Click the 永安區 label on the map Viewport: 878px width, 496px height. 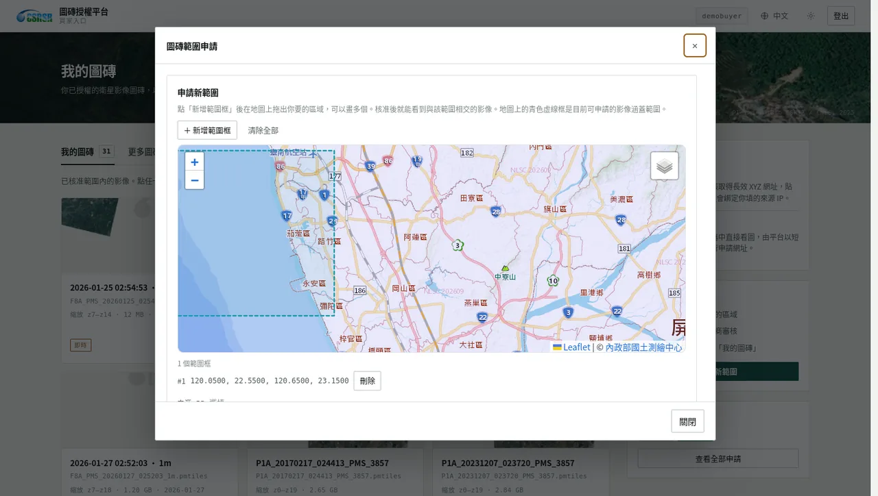pyautogui.click(x=314, y=283)
